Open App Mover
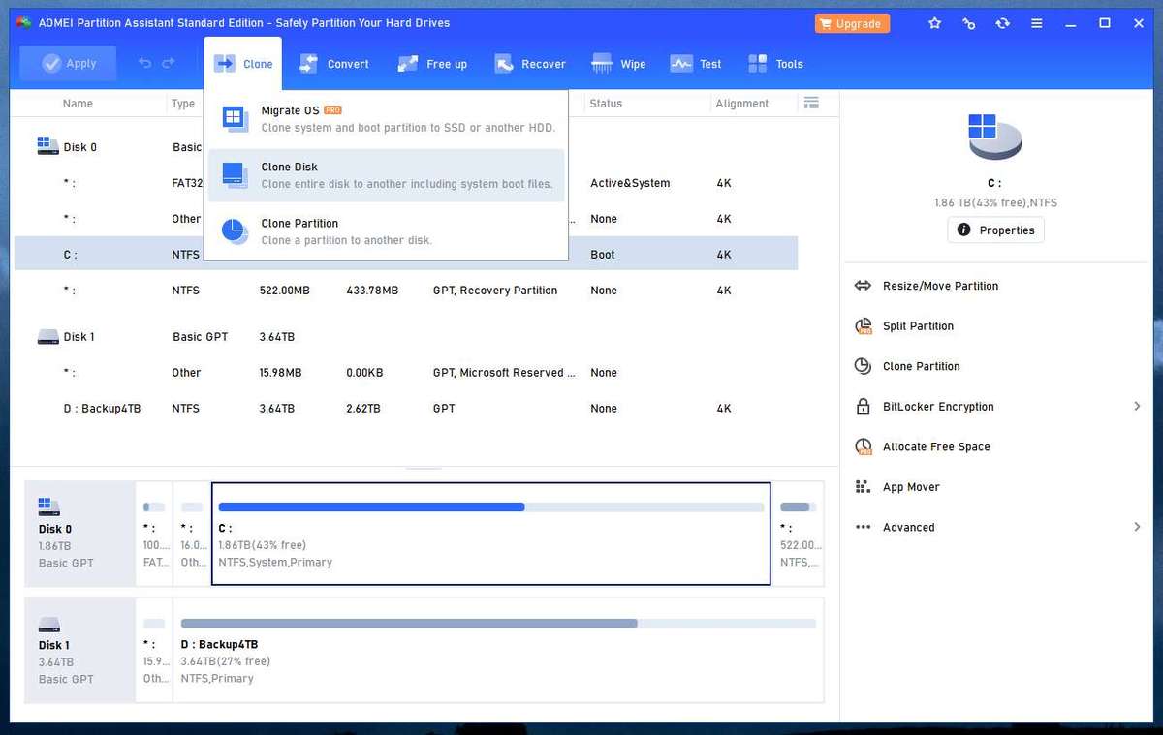This screenshot has height=735, width=1163. (911, 487)
